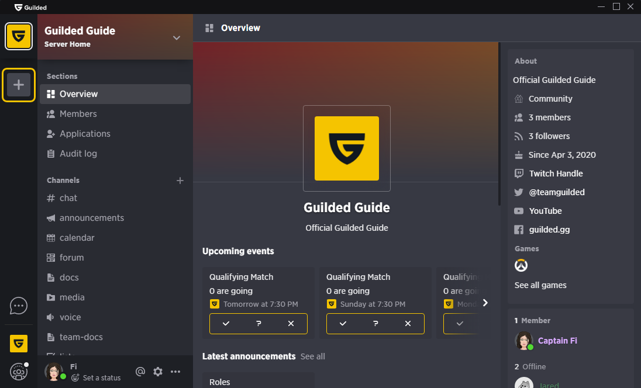Open the friends group icon in sidebar
The height and width of the screenshot is (388, 641).
click(x=19, y=371)
